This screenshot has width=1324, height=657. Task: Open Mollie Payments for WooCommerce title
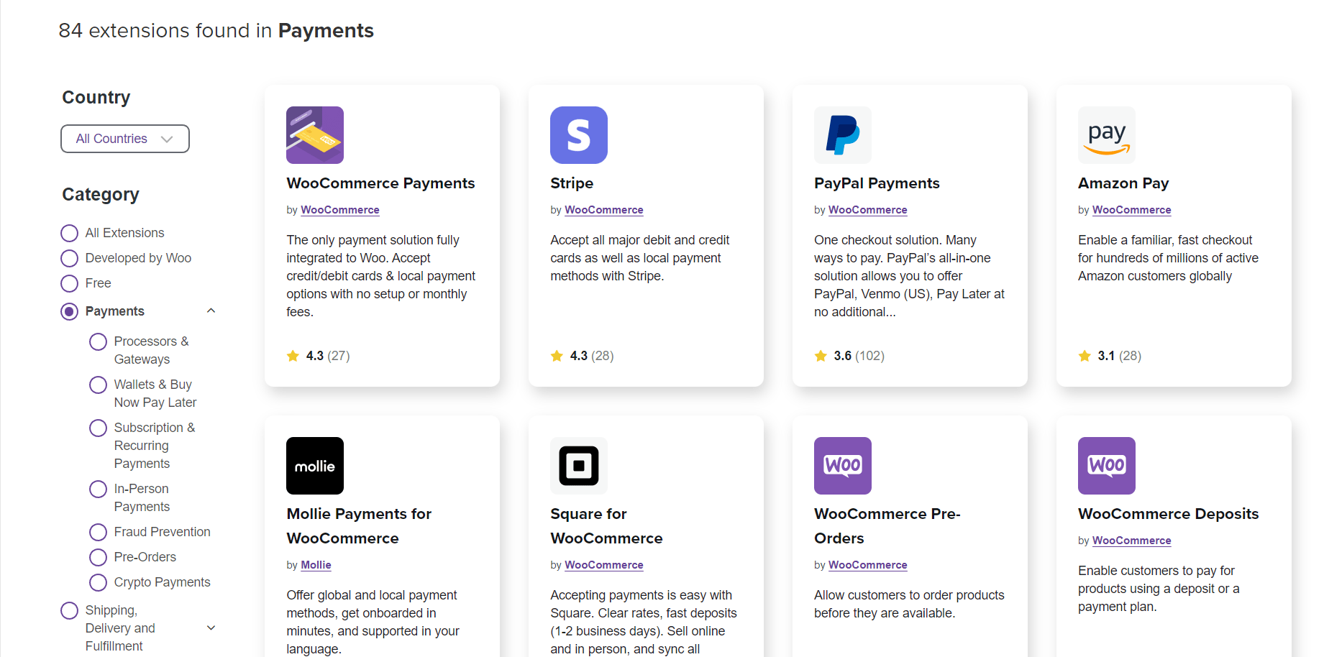coord(359,526)
